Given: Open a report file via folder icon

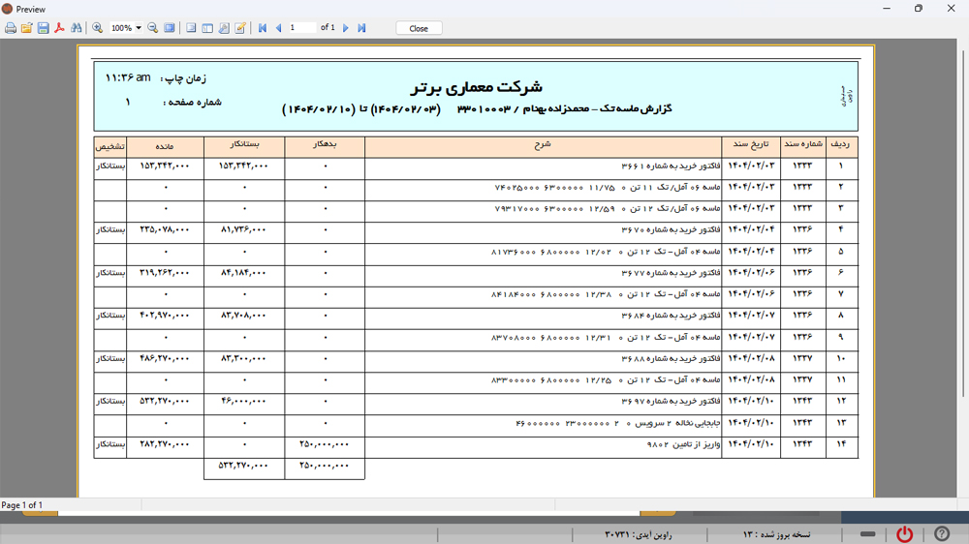Looking at the screenshot, I should point(27,28).
